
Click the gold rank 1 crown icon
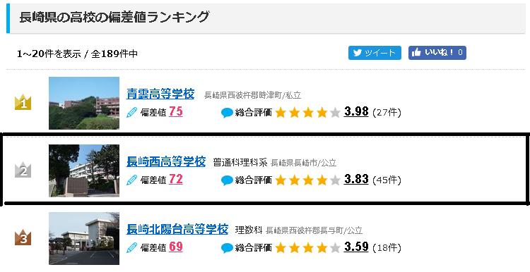[x=23, y=102]
